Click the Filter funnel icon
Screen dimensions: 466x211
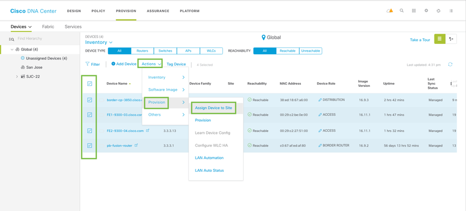(x=87, y=64)
